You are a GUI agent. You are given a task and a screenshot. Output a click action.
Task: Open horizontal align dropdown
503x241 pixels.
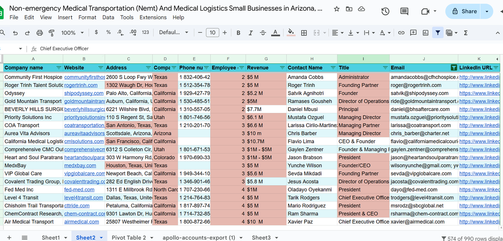tap(337, 33)
